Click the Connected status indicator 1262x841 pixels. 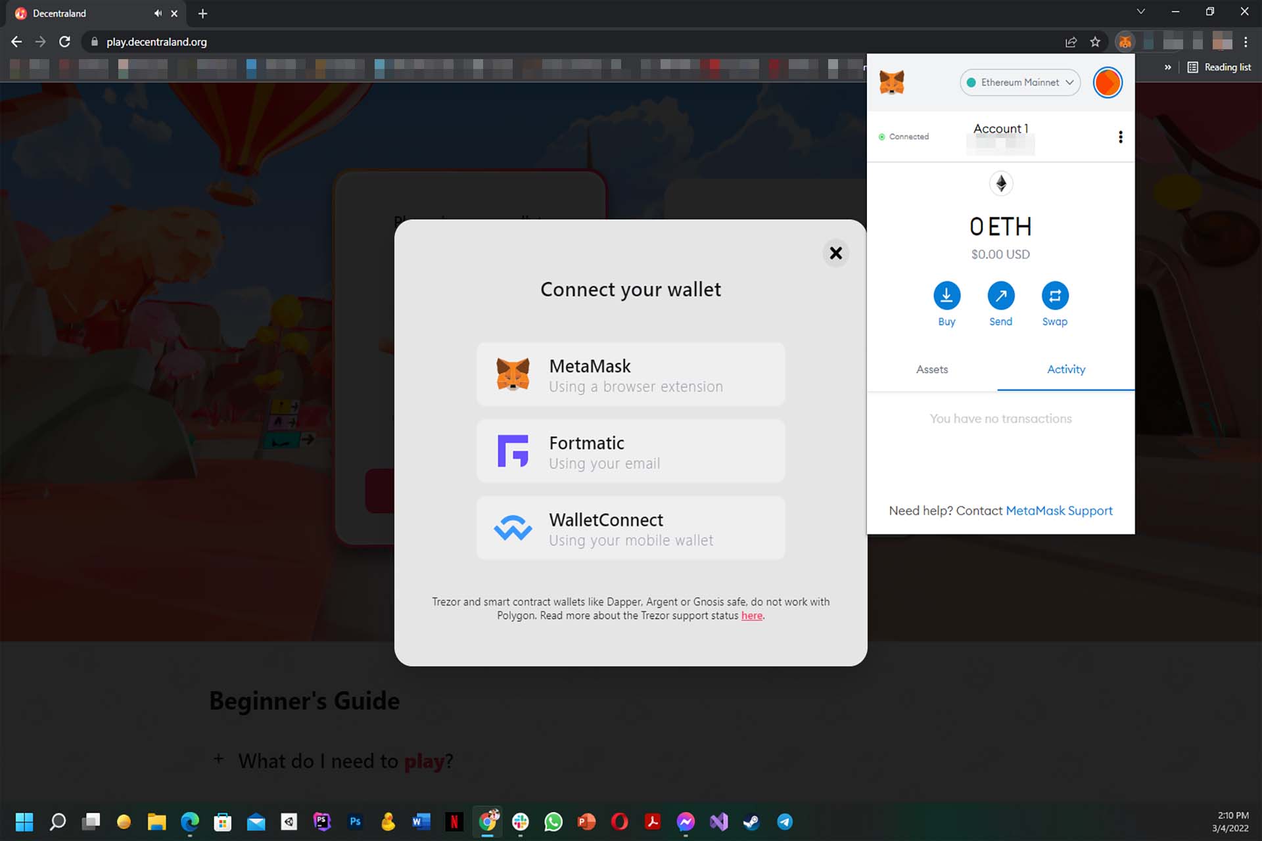click(x=904, y=137)
